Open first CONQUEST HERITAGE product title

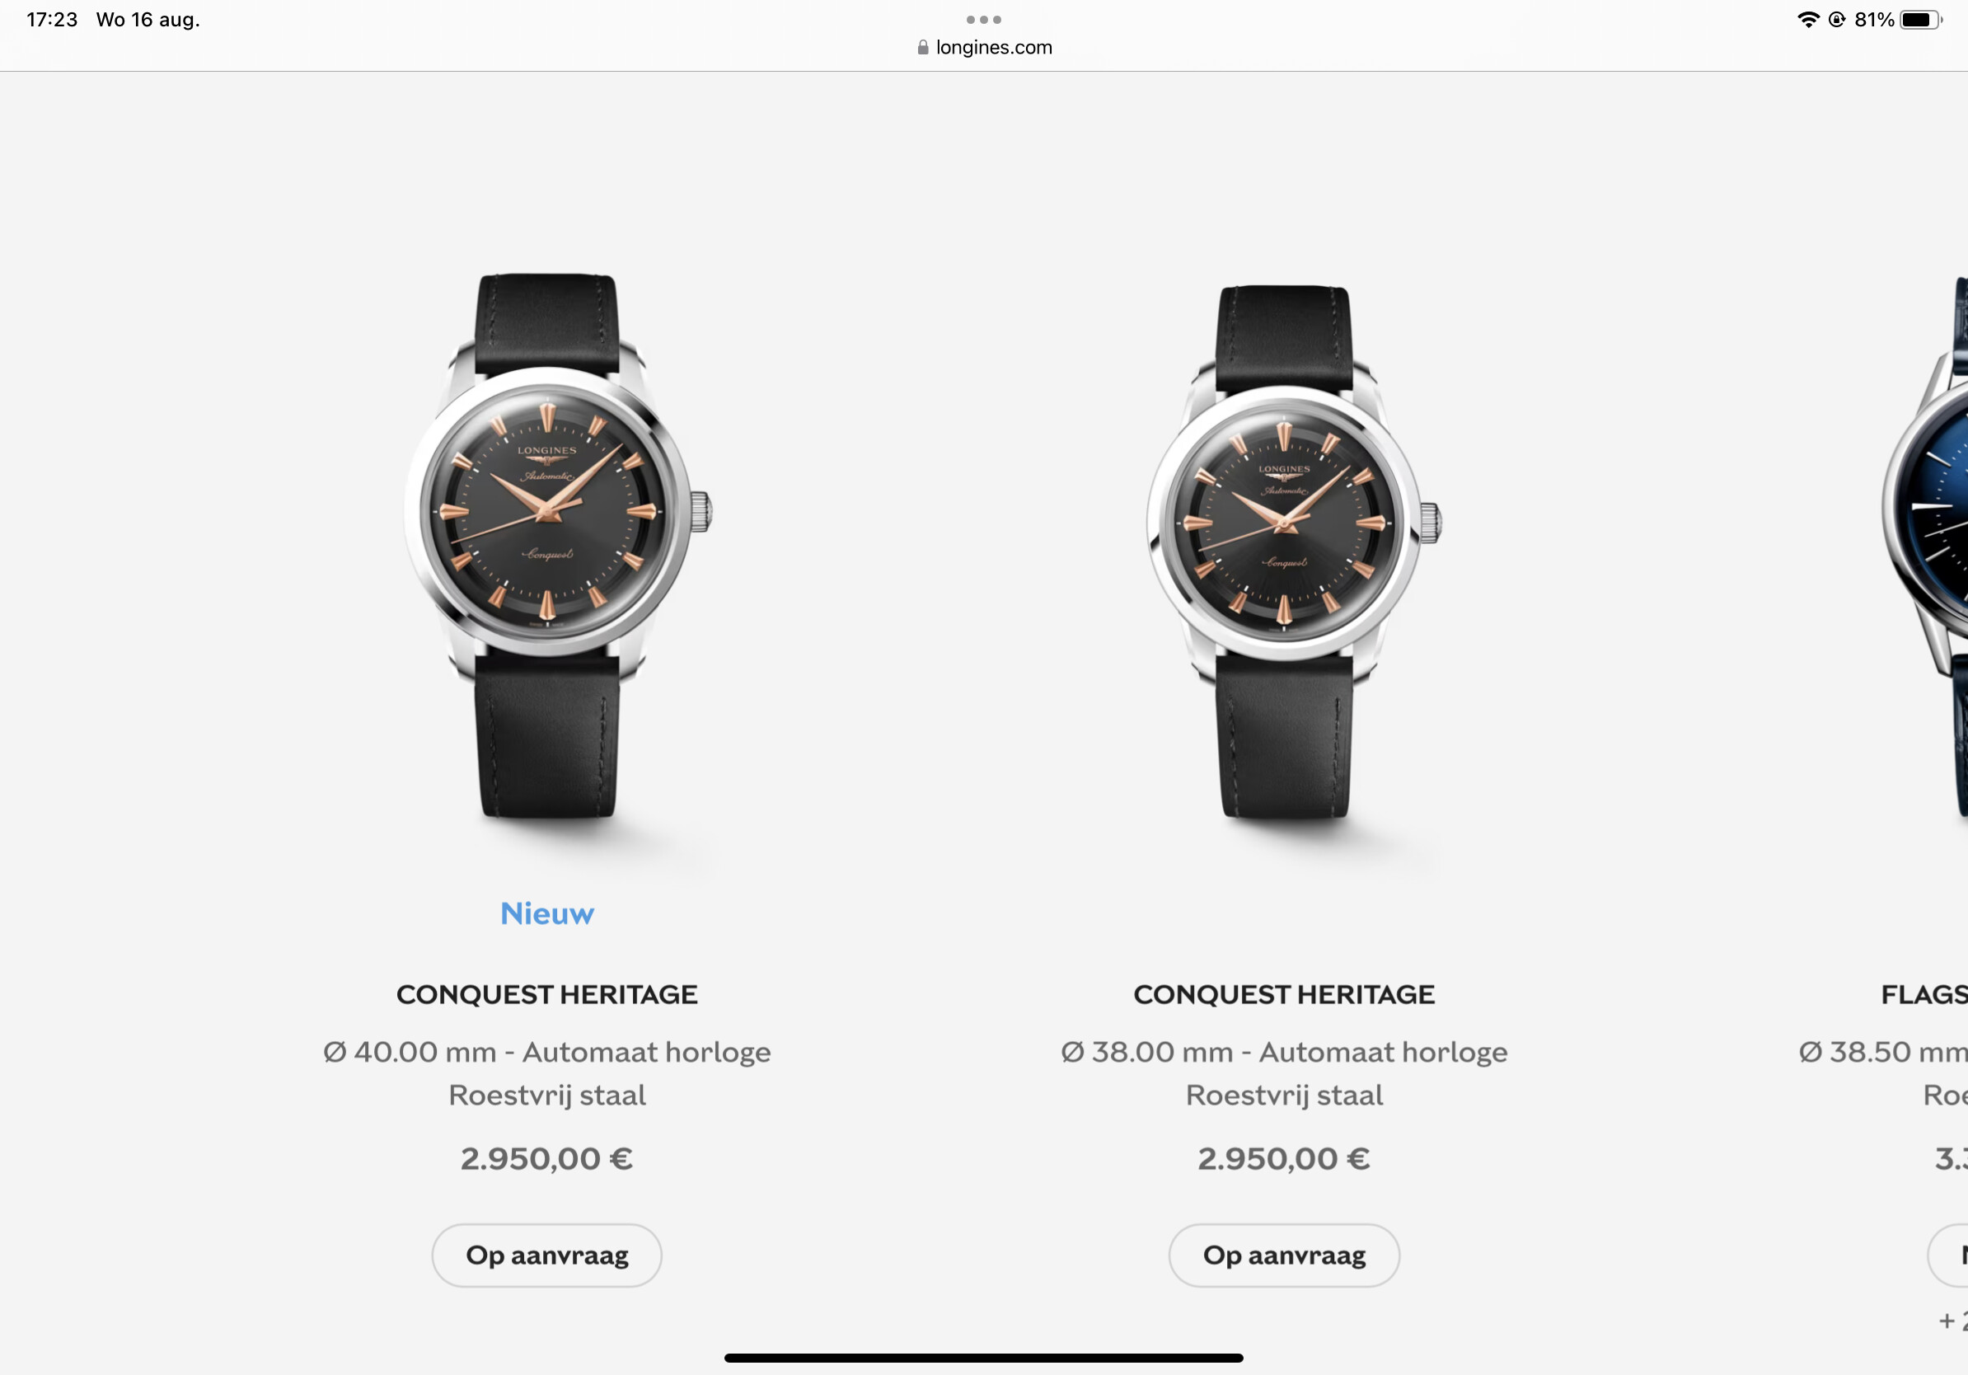tap(547, 994)
